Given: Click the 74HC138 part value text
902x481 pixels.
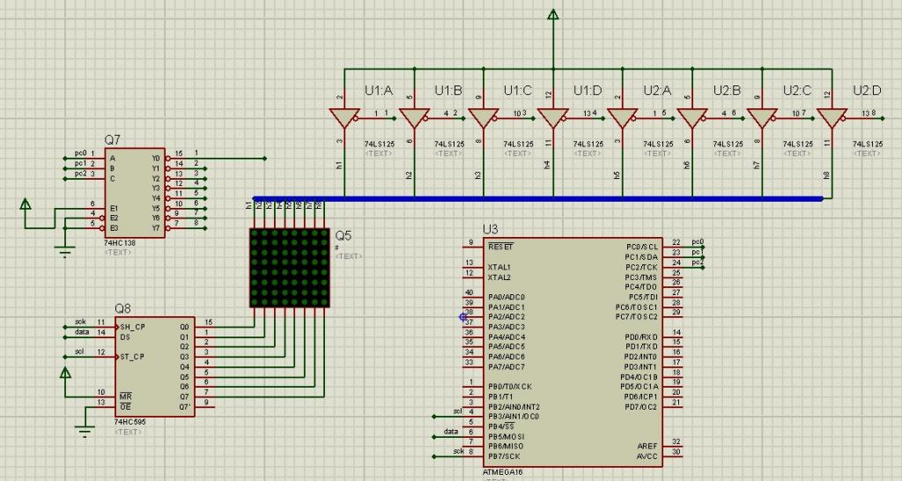Looking at the screenshot, I should (119, 243).
